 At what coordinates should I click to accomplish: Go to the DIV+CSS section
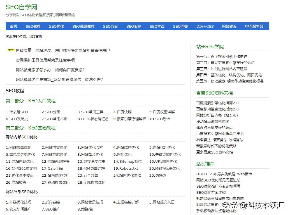coord(205,26)
